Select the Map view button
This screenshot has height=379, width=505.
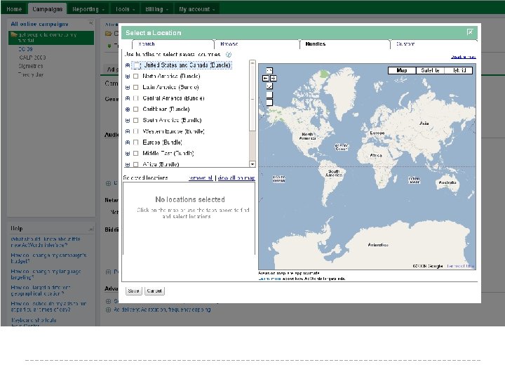(x=402, y=70)
